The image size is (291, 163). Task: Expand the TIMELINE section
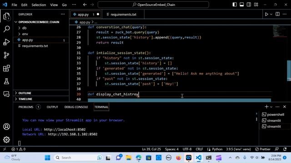tap(41, 99)
